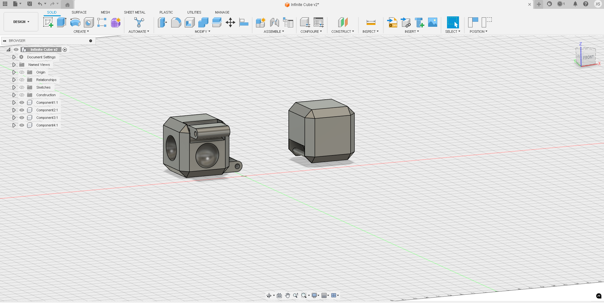
Task: Switch to the MANAGE tab
Action: [x=222, y=12]
